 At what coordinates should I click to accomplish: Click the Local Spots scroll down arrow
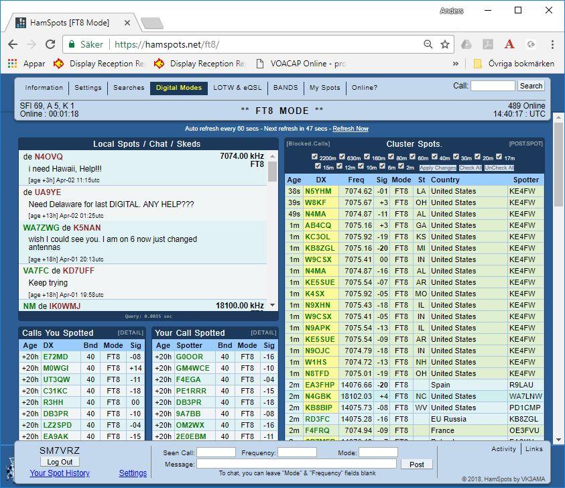pyautogui.click(x=273, y=305)
